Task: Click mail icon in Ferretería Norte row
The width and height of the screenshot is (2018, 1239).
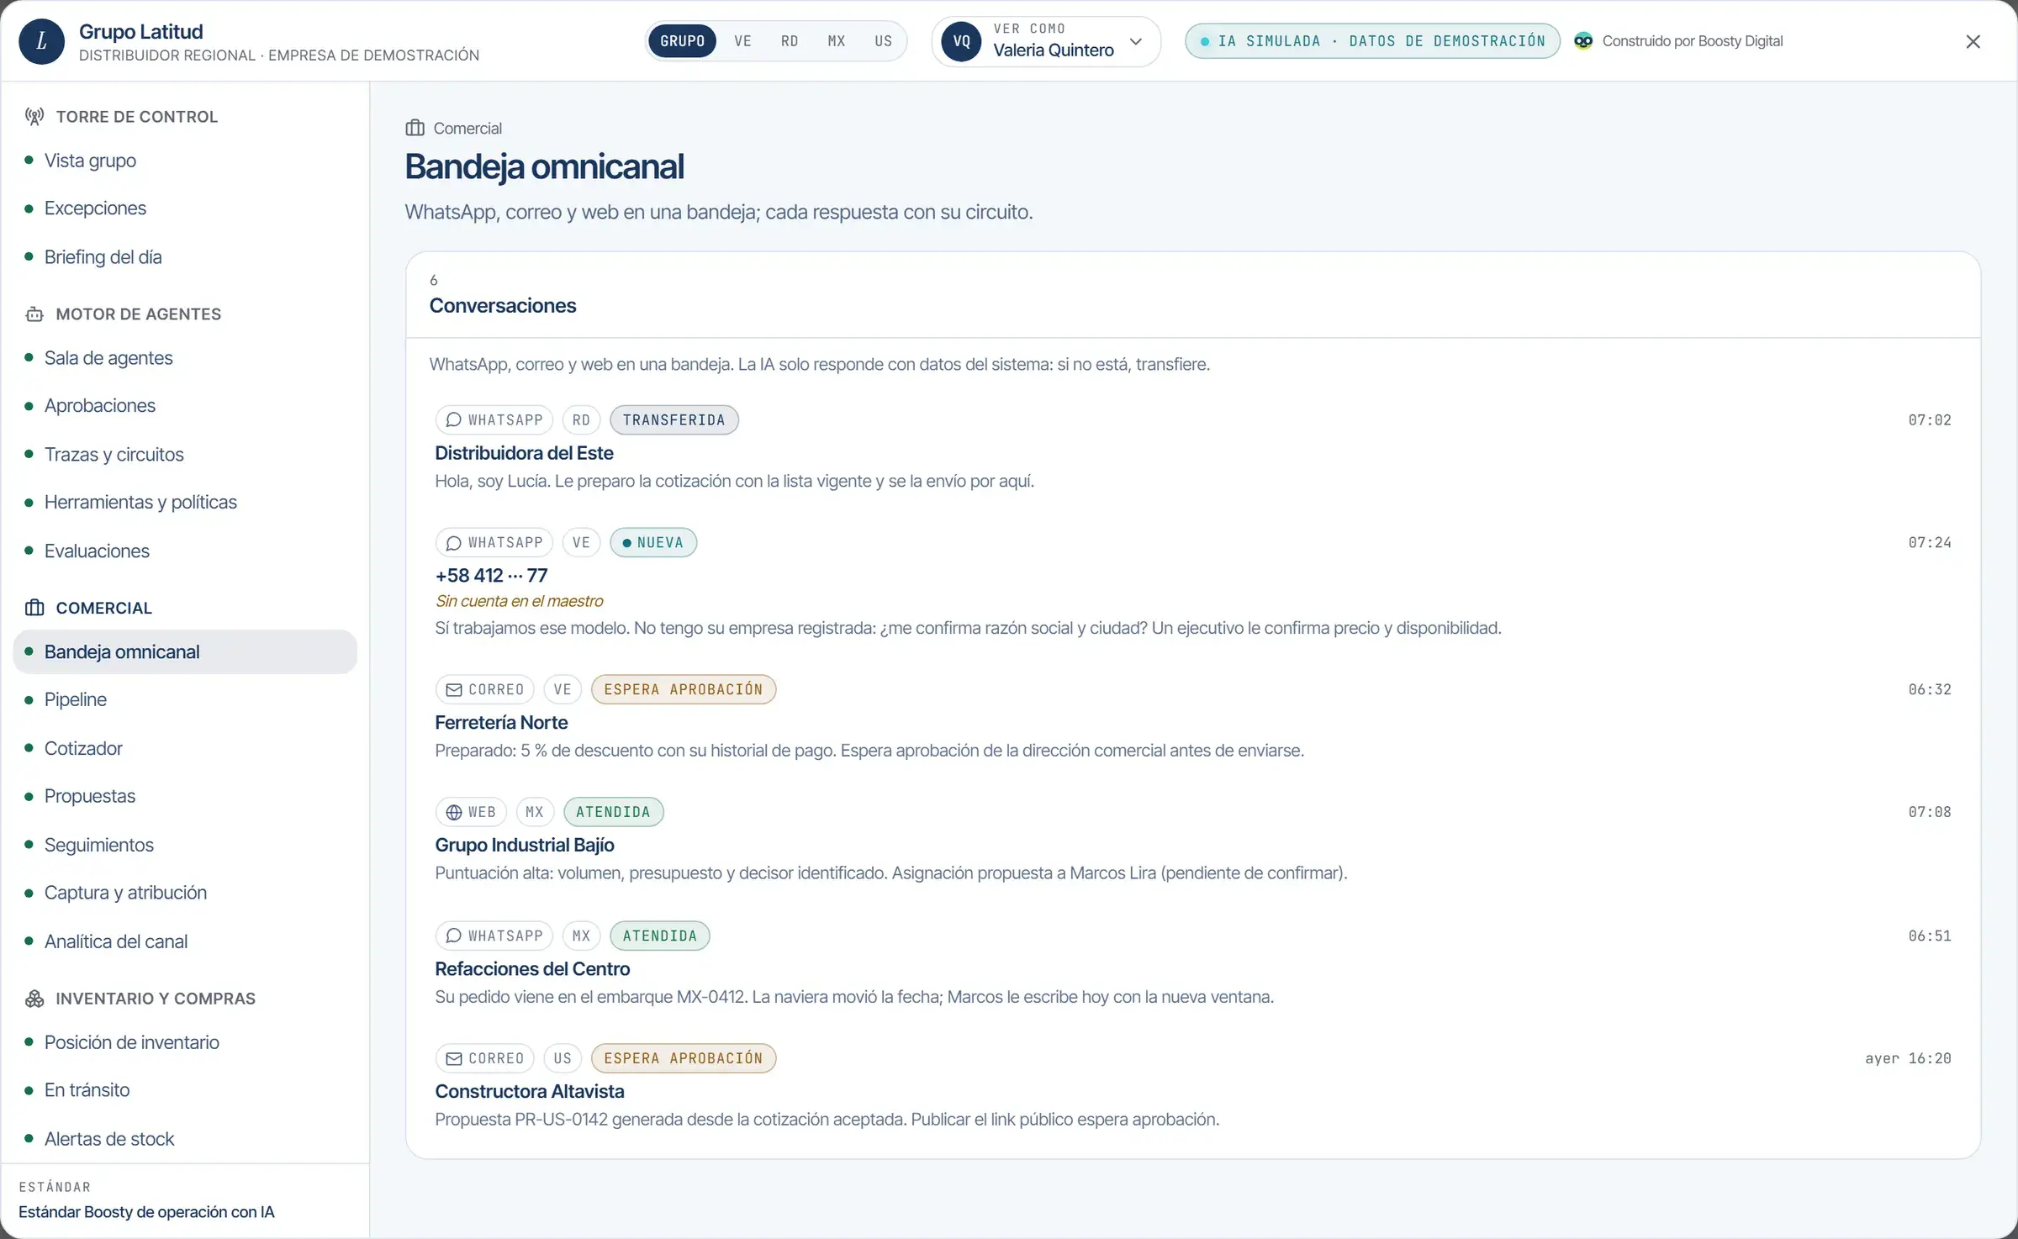Action: click(454, 690)
